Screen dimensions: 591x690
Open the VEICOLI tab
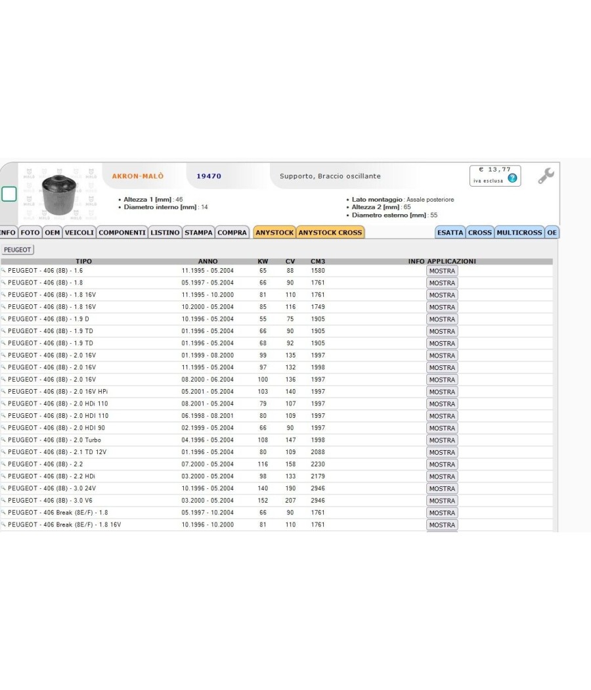click(x=79, y=233)
